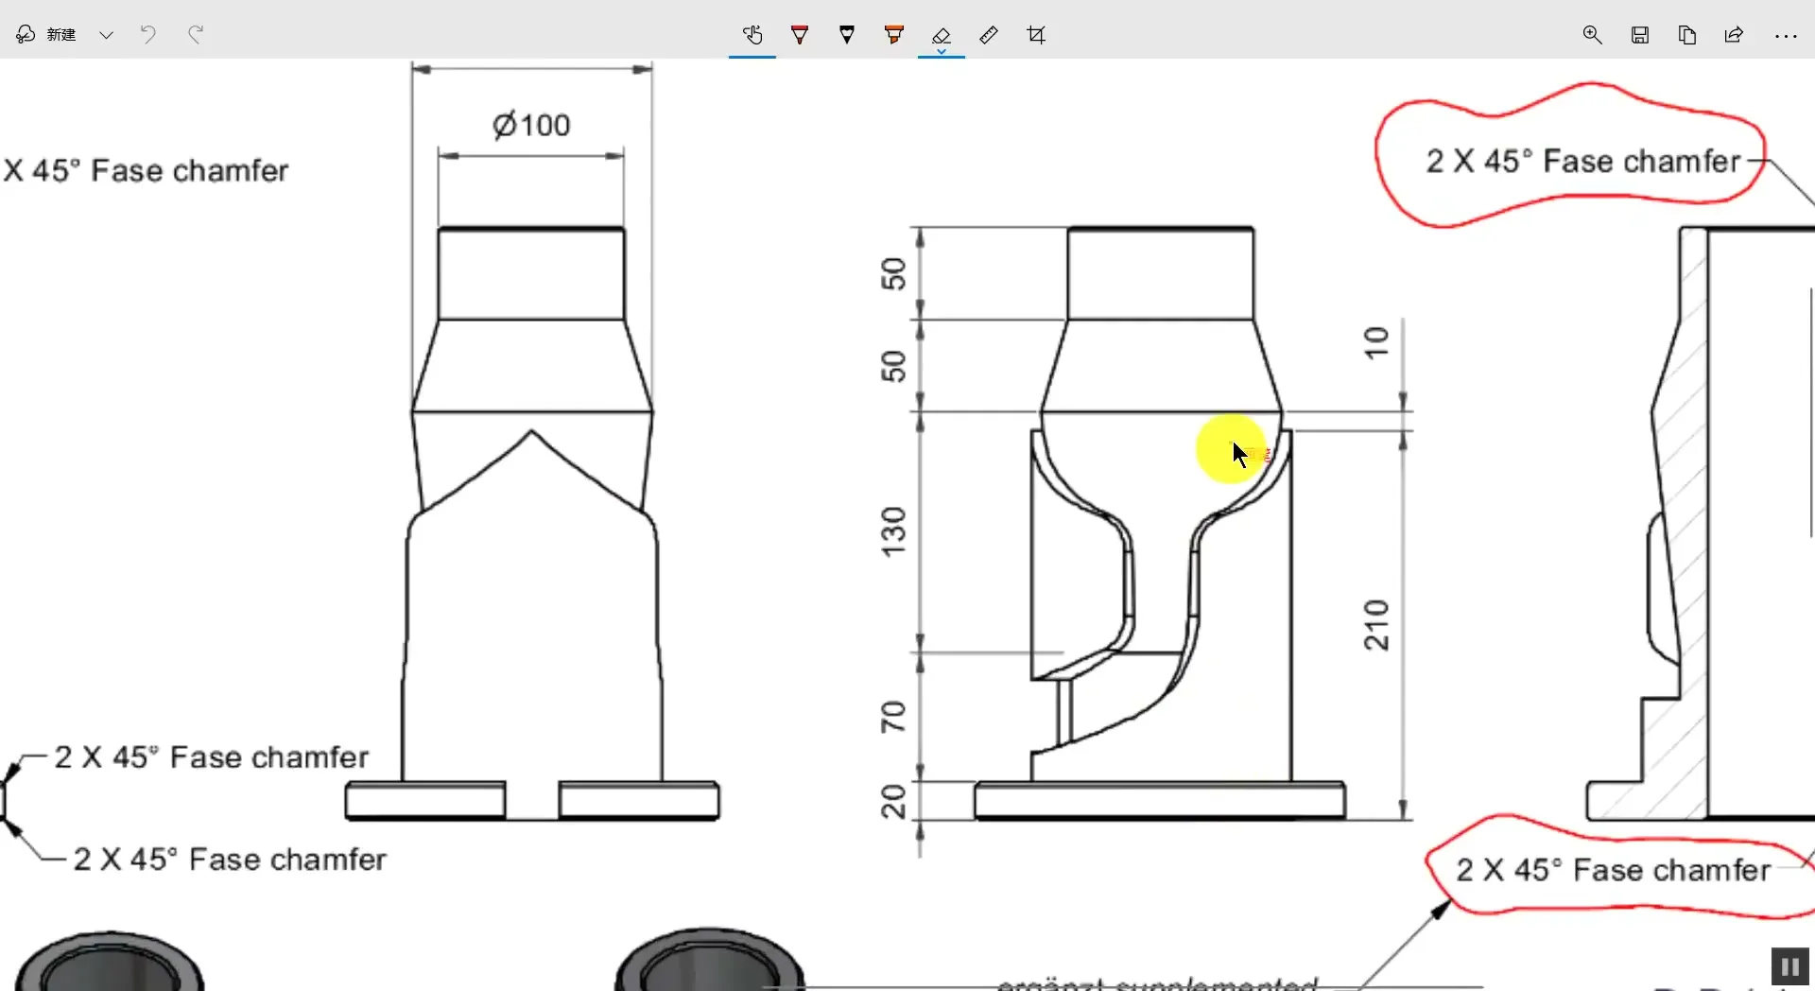Expand the dropdown arrow beside 新建
The width and height of the screenshot is (1815, 991).
[107, 35]
